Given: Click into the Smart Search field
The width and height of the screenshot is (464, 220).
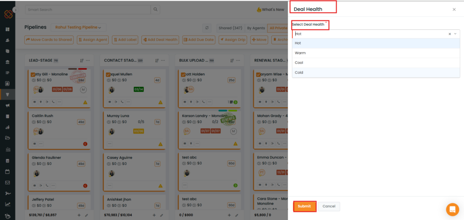Looking at the screenshot, I should click(x=86, y=10).
